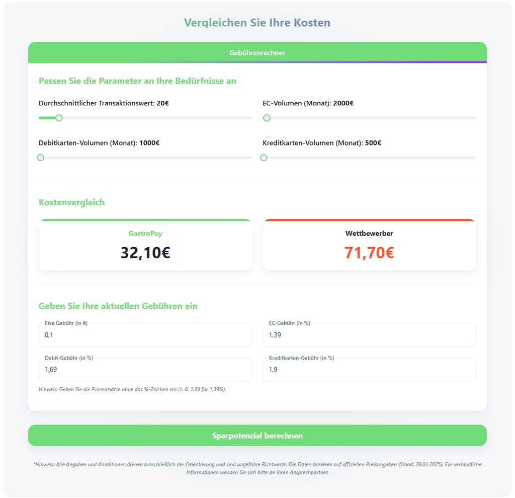Image resolution: width=515 pixels, height=498 pixels.
Task: Click the 71,70€ competitor amount
Action: [369, 253]
